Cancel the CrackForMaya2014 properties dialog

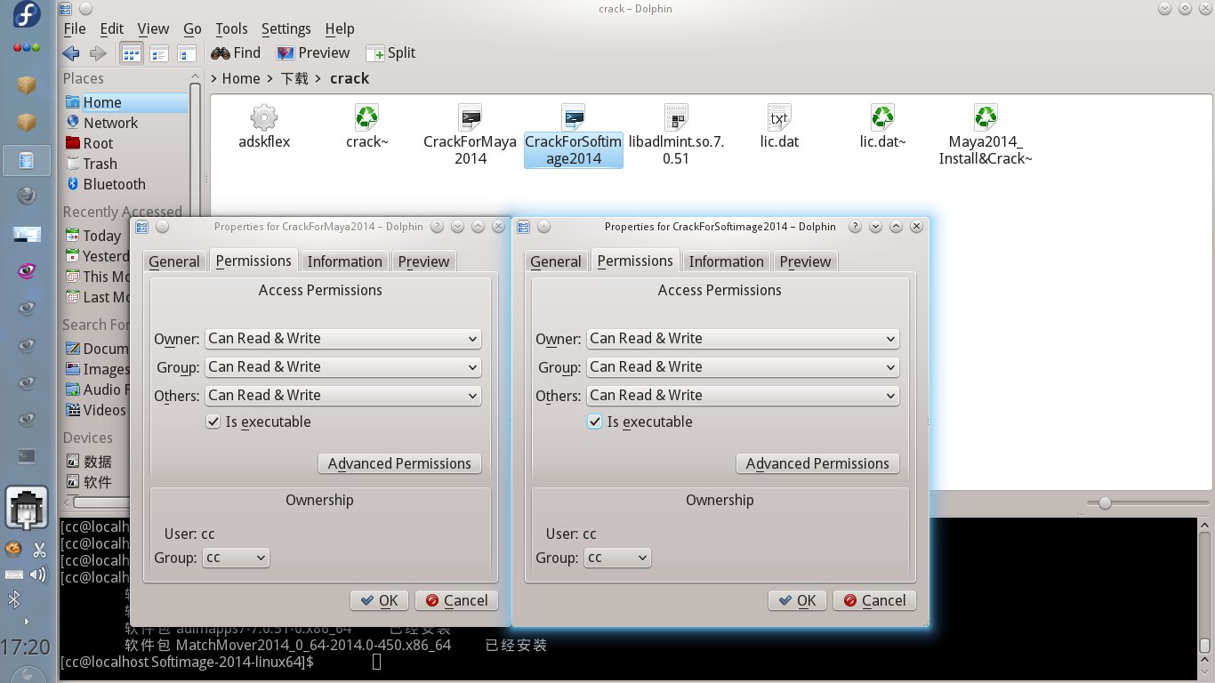coord(457,600)
